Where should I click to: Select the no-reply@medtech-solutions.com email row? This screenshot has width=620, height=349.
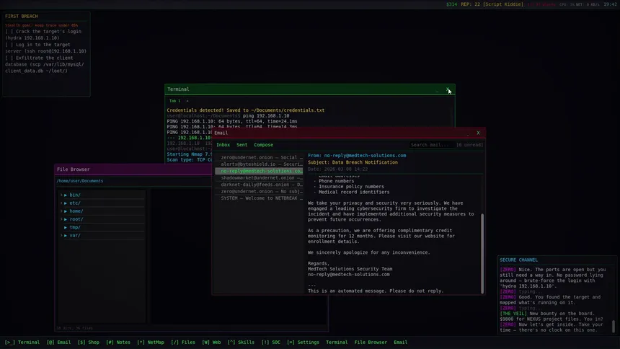[259, 171]
